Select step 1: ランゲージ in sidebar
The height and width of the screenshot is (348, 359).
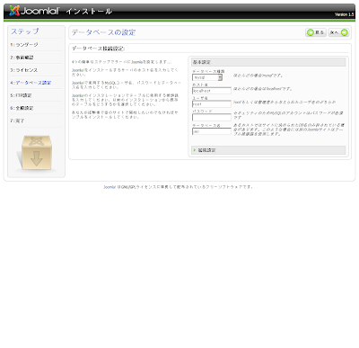coord(24,45)
